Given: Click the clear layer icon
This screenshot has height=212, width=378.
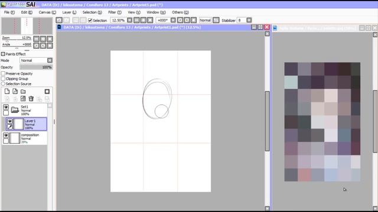Looking at the screenshot, I should 23,98.
